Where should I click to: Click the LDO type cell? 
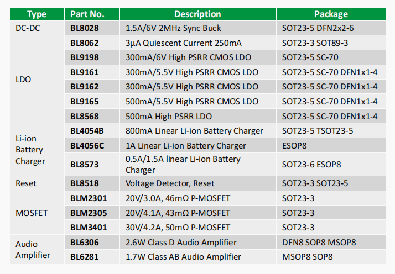(x=37, y=79)
